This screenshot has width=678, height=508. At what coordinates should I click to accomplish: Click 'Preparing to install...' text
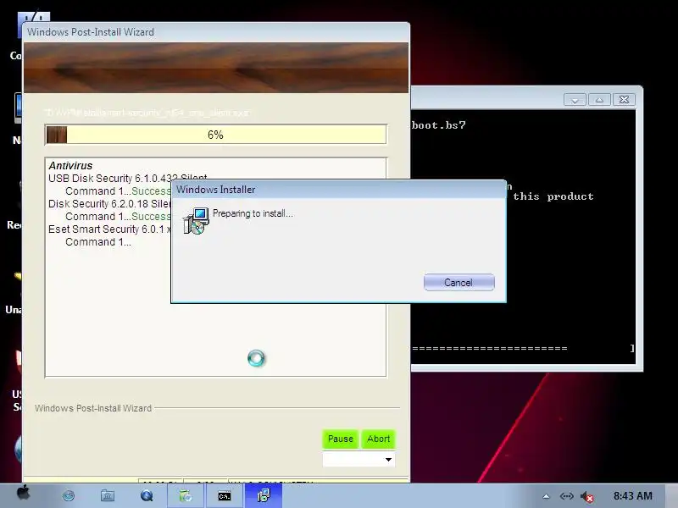[253, 213]
